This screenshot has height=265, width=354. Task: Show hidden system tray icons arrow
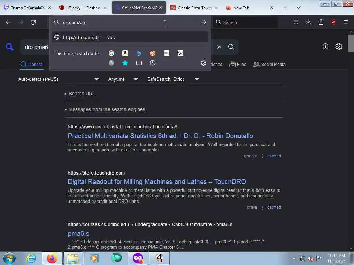294,258
